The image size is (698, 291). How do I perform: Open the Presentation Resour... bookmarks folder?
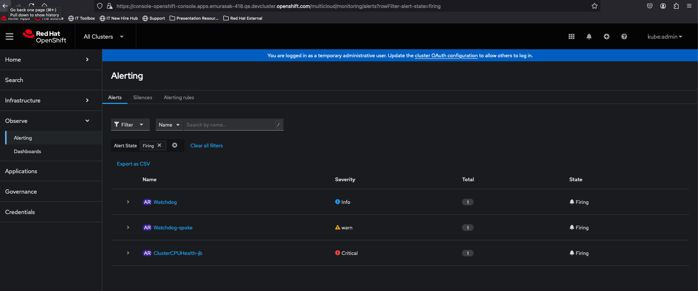click(x=194, y=18)
